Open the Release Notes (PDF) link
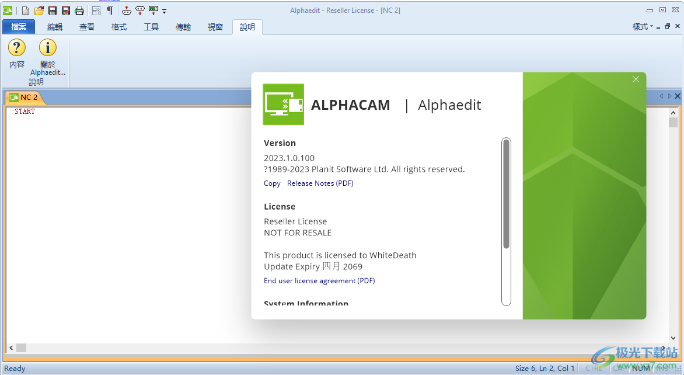Image resolution: width=684 pixels, height=375 pixels. point(320,183)
